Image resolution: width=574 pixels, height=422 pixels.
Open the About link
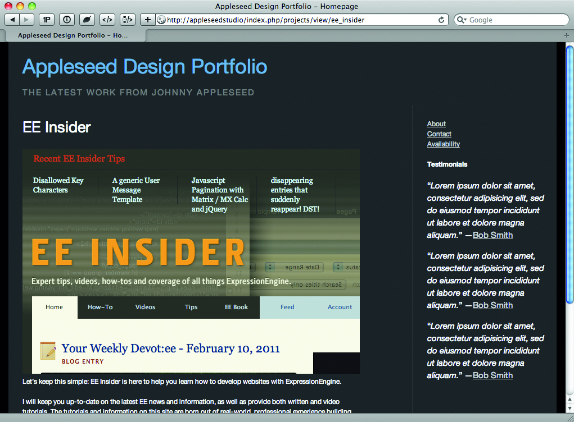[x=436, y=124]
